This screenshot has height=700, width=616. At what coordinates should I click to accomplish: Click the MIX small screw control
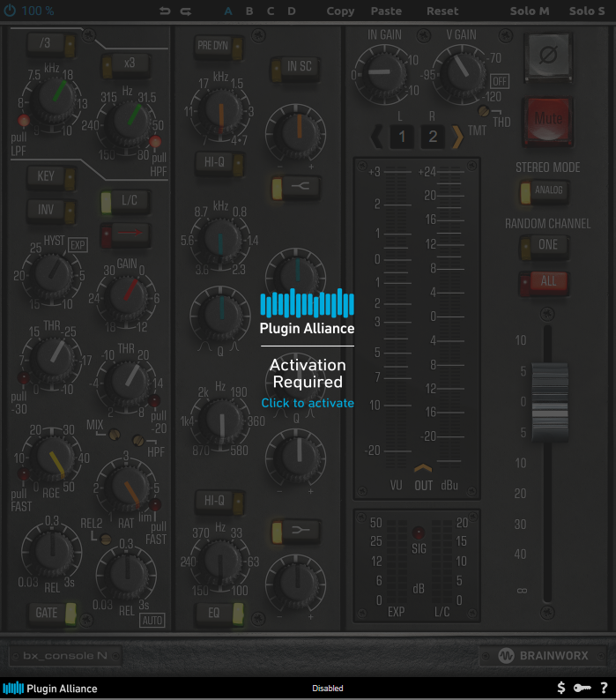pos(115,434)
